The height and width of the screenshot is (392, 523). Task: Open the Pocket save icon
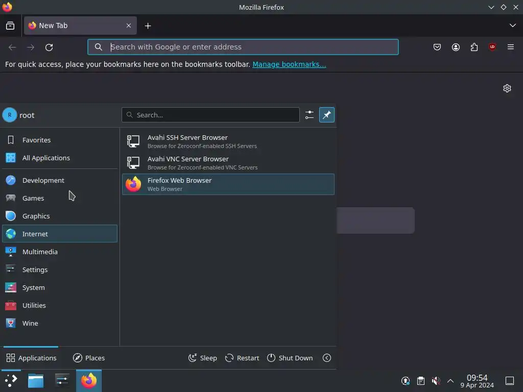click(437, 47)
